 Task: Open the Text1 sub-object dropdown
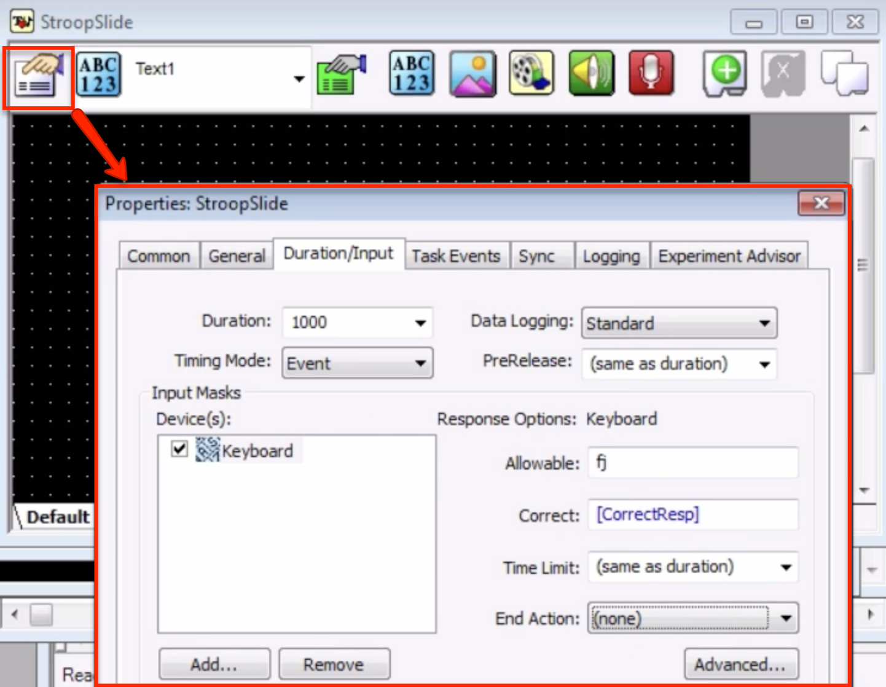tap(299, 79)
